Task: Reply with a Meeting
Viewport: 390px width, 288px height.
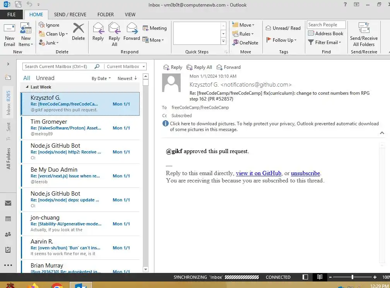Action: (x=154, y=28)
